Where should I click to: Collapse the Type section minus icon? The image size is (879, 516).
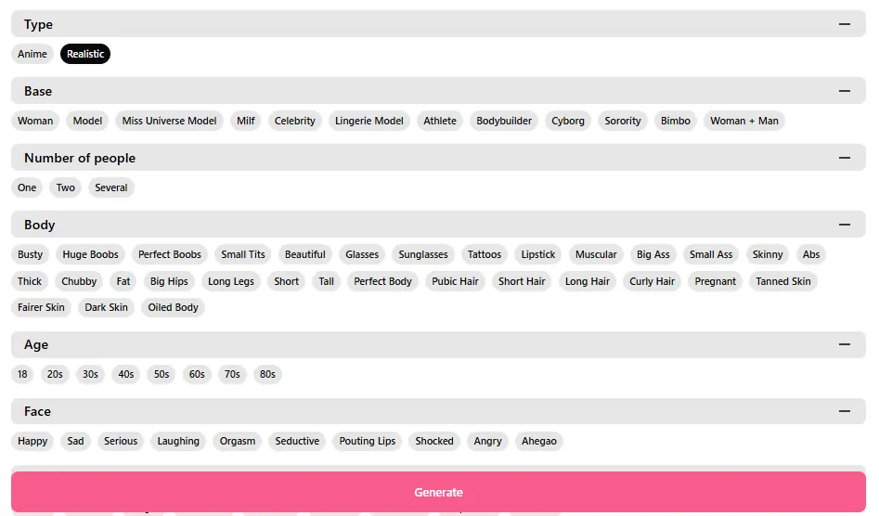(844, 24)
